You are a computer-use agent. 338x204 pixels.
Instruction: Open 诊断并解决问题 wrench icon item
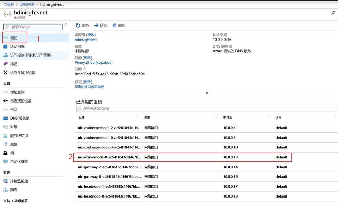point(5,73)
